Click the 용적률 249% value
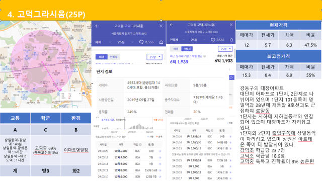 point(132,112)
